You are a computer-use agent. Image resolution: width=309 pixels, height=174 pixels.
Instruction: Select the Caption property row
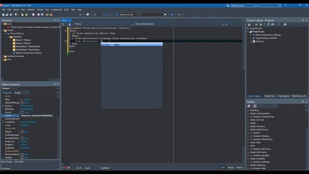click(30, 116)
